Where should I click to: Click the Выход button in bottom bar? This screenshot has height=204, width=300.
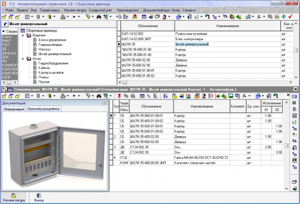pos(39,197)
